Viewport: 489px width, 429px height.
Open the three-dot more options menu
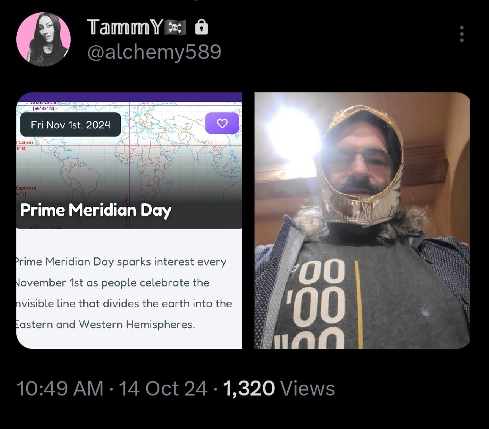tap(461, 34)
